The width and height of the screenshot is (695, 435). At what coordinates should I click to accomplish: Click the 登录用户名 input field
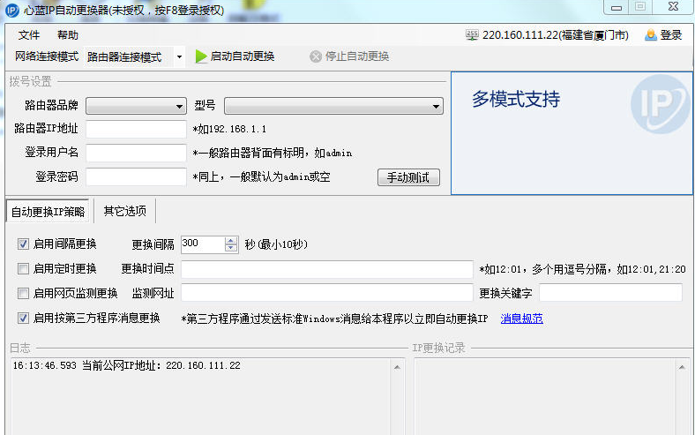(x=136, y=153)
